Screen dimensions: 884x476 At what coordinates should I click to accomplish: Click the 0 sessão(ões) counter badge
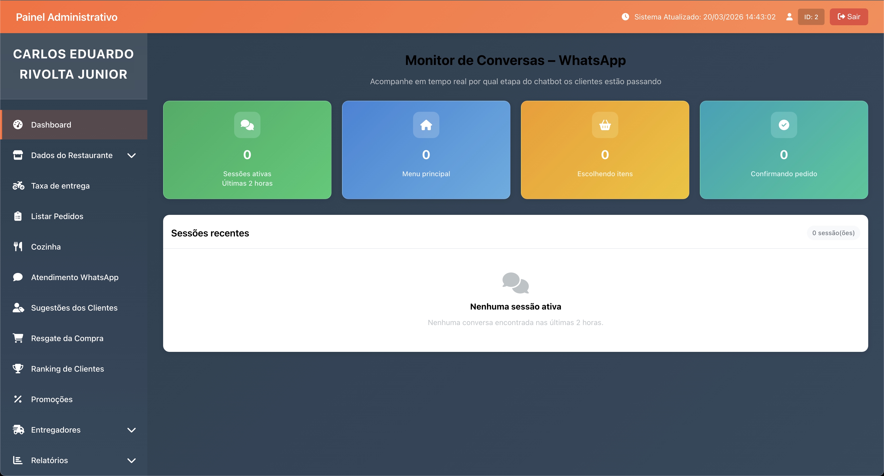(x=832, y=232)
